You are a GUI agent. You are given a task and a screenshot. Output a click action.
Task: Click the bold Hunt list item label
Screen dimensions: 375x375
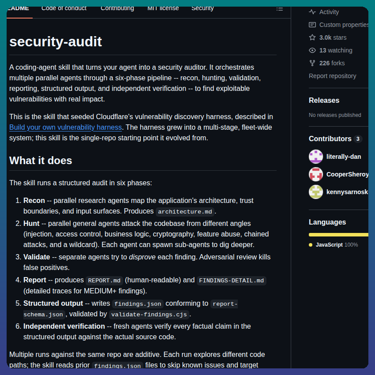[31, 223]
